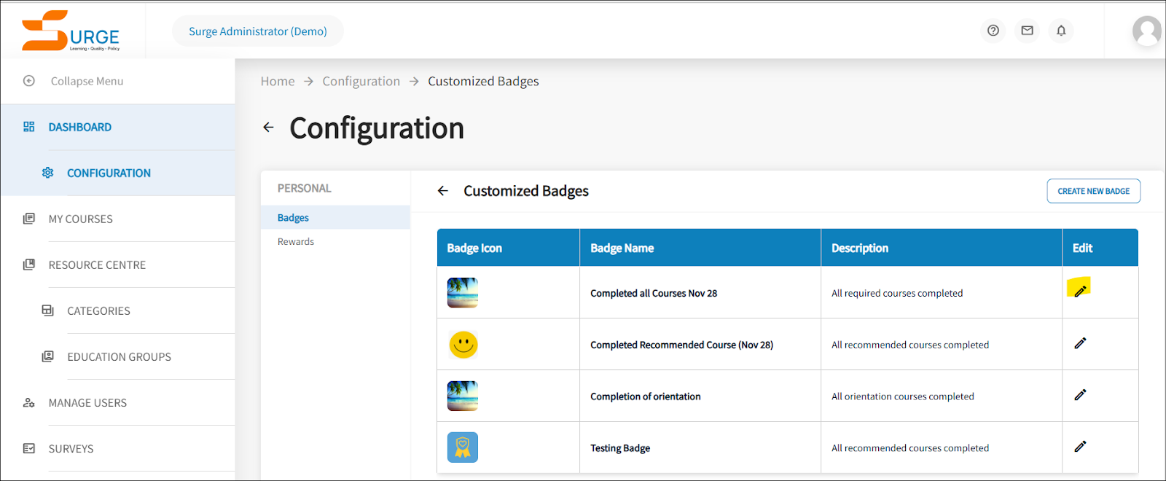The width and height of the screenshot is (1166, 481).
Task: Click the help question mark icon
Action: (993, 31)
